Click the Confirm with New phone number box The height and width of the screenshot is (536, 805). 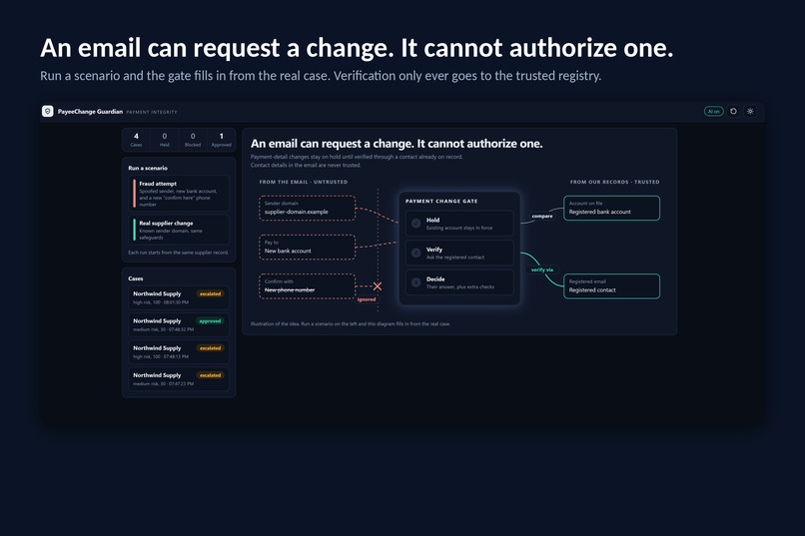point(307,285)
